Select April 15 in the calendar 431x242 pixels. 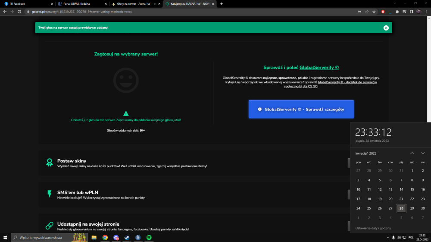(412, 190)
